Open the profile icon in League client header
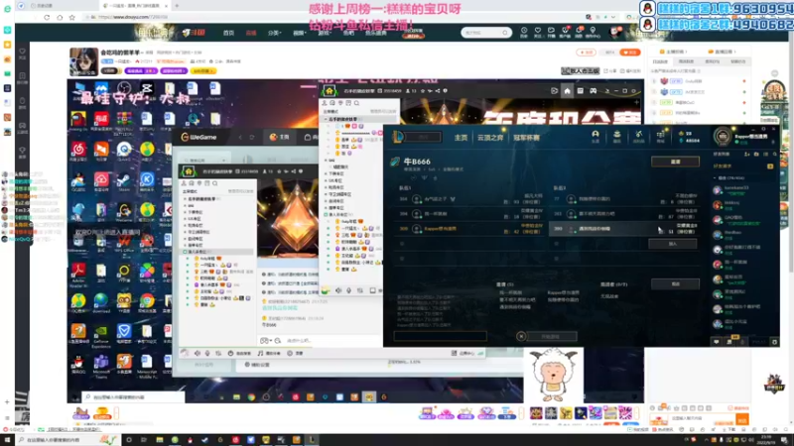The image size is (794, 446). pyautogui.click(x=595, y=136)
